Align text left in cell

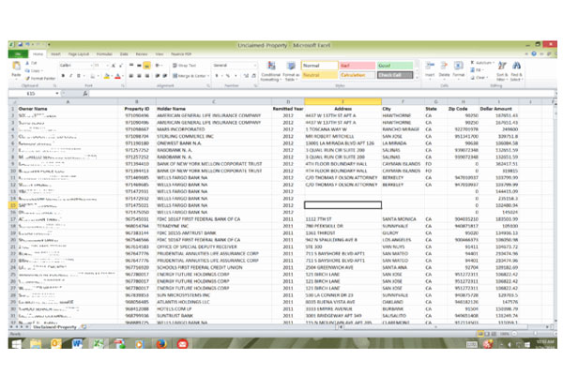point(131,76)
